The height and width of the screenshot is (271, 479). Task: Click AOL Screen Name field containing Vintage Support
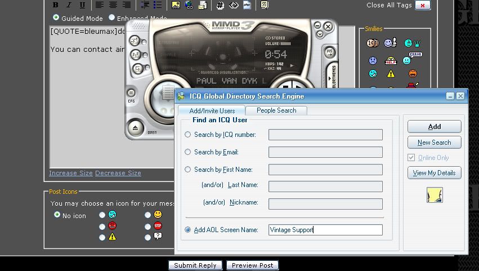325,230
